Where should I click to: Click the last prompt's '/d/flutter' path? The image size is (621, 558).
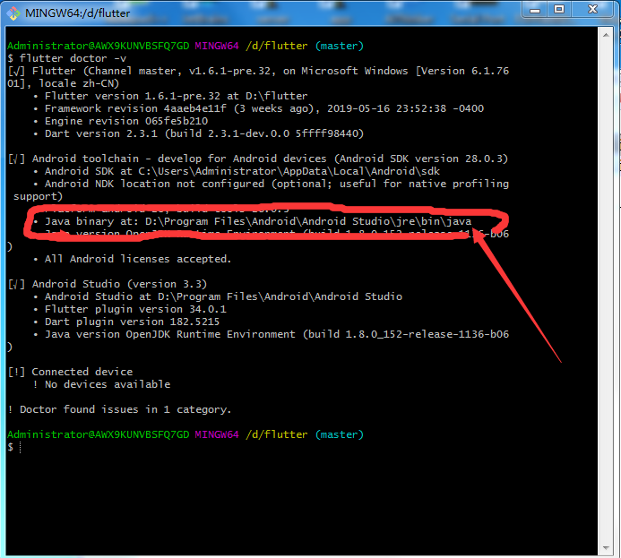pyautogui.click(x=276, y=435)
